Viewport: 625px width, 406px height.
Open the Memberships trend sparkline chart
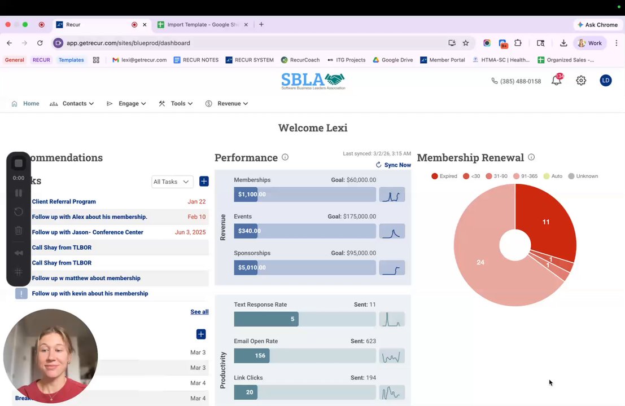pyautogui.click(x=392, y=195)
